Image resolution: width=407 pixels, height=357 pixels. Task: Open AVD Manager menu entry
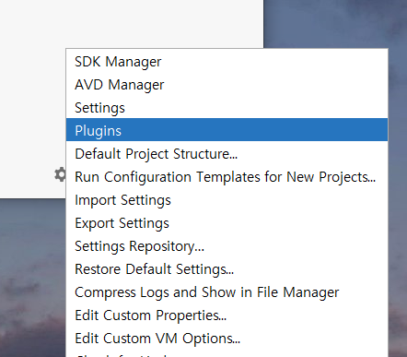pos(227,85)
